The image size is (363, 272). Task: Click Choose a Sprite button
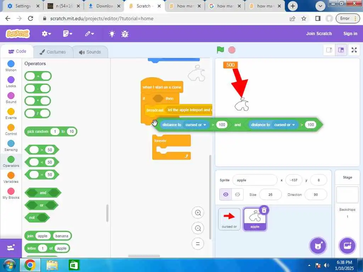(318, 246)
